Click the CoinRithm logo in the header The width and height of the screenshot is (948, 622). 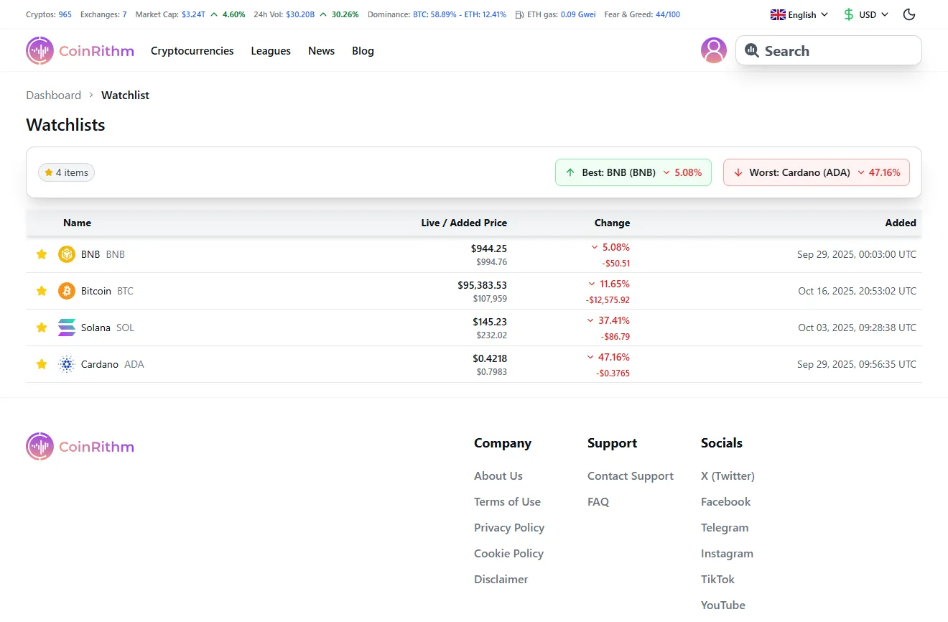tap(79, 50)
